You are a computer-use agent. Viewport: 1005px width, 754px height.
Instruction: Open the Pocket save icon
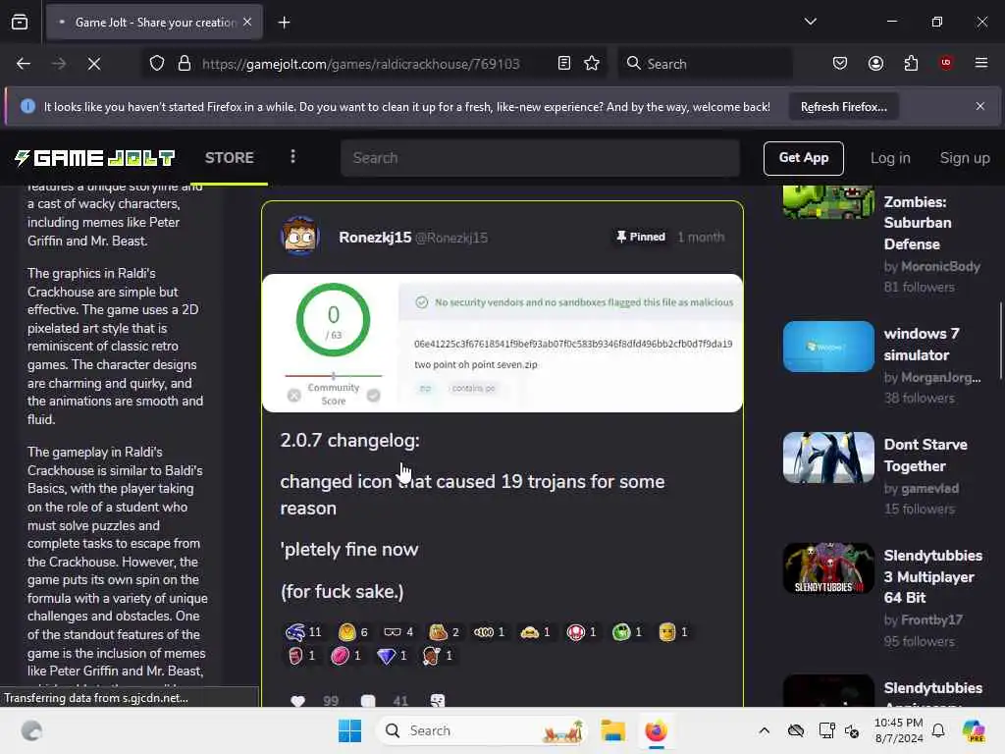[x=840, y=64]
